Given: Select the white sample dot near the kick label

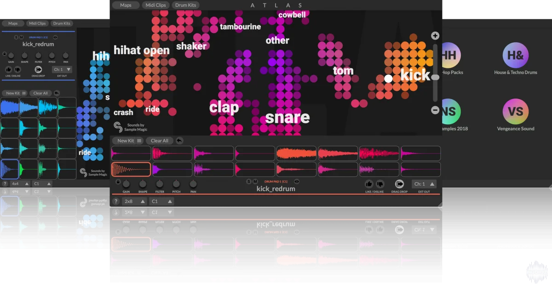Looking at the screenshot, I should coord(389,78).
